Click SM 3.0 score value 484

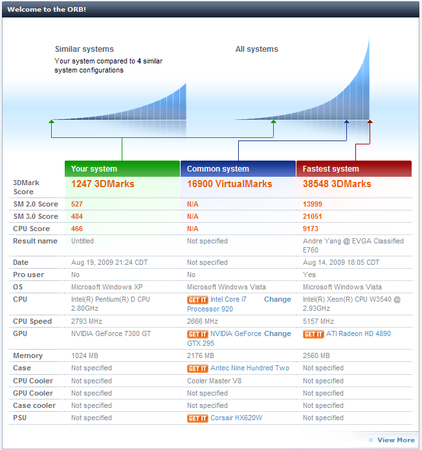tap(77, 217)
